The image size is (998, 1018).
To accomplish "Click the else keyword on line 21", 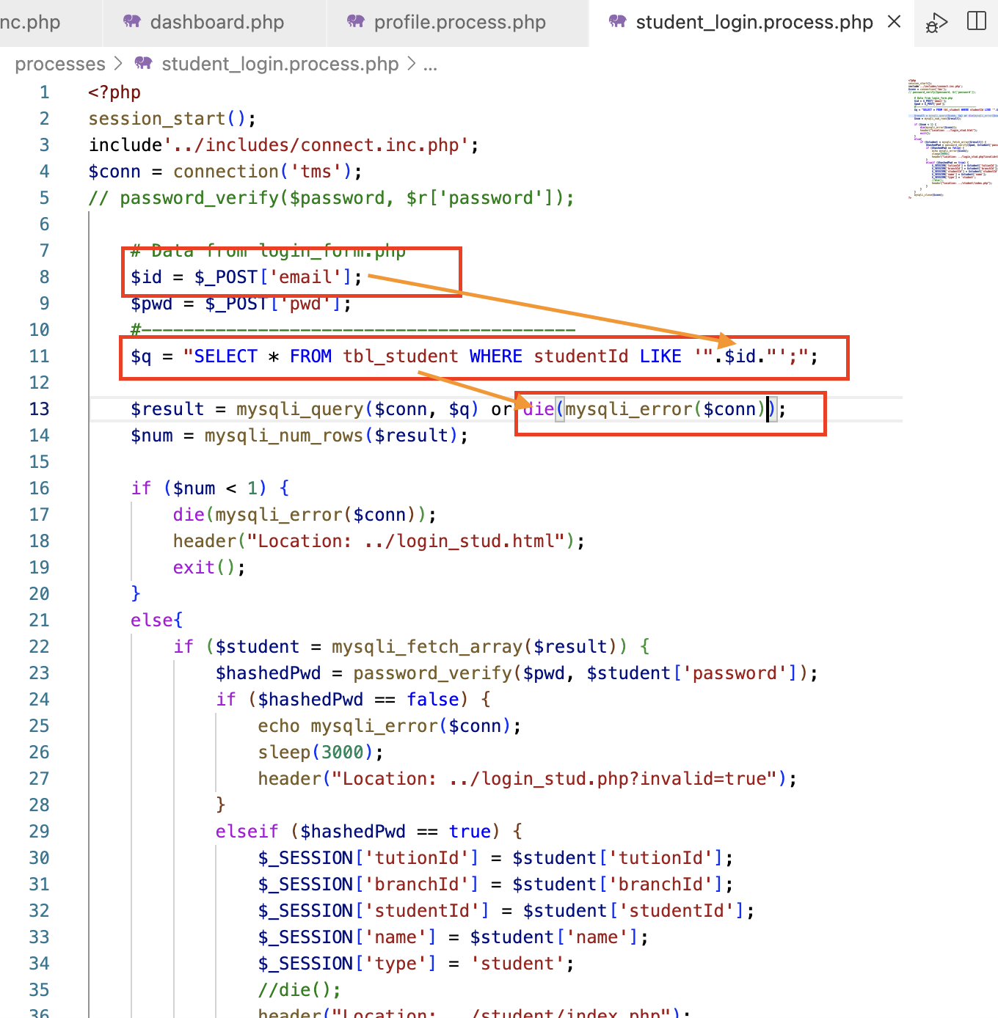I will (152, 620).
